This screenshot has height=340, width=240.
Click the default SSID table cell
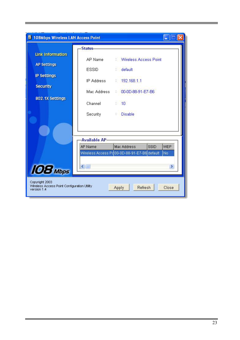click(x=155, y=153)
